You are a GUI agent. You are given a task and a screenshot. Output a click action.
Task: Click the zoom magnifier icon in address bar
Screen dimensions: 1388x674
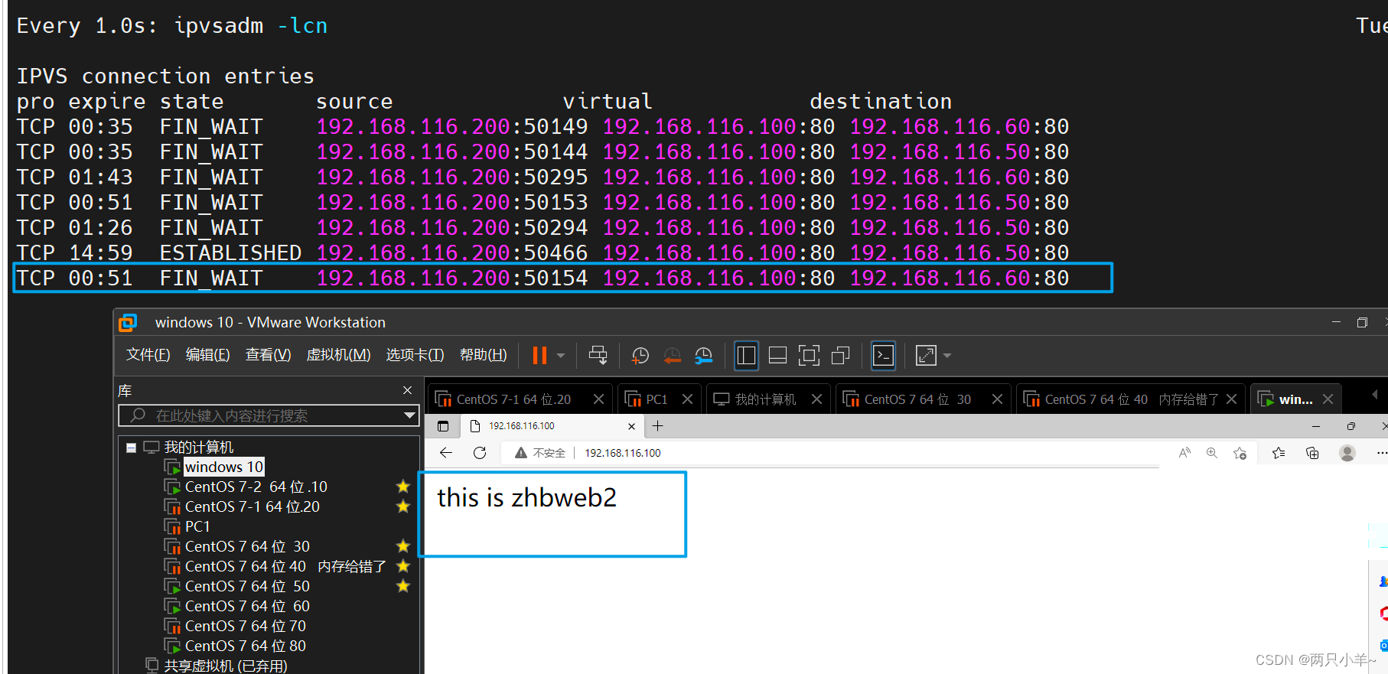coord(1212,453)
